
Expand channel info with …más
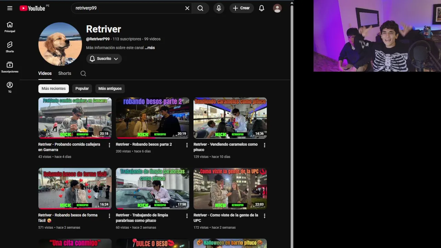[150, 48]
